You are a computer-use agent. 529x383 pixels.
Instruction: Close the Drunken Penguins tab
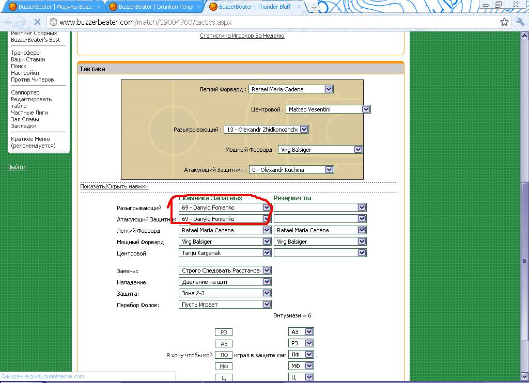point(199,7)
